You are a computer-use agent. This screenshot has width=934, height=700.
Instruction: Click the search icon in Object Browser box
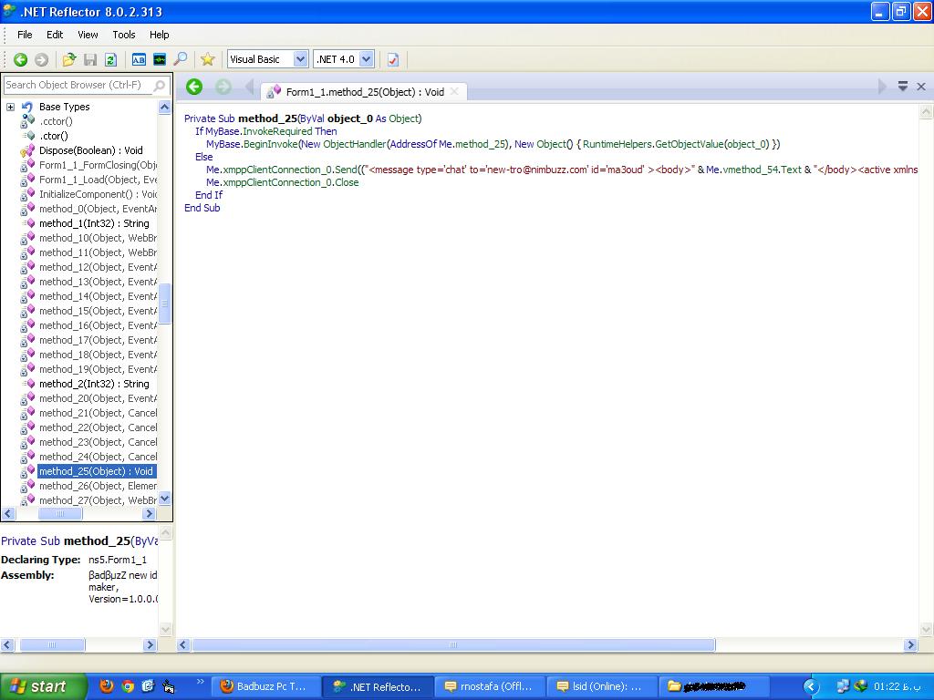point(159,86)
